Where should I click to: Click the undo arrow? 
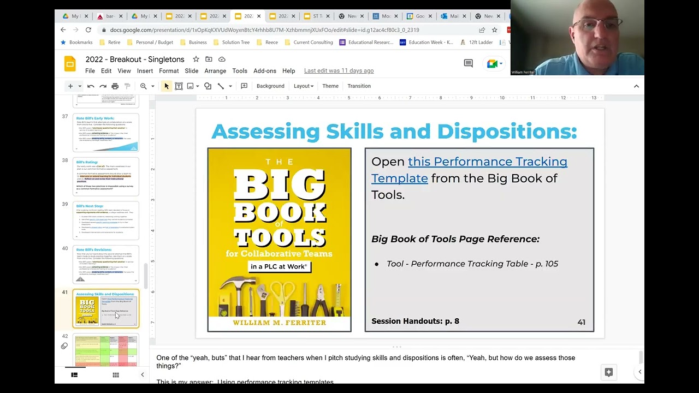coord(91,86)
